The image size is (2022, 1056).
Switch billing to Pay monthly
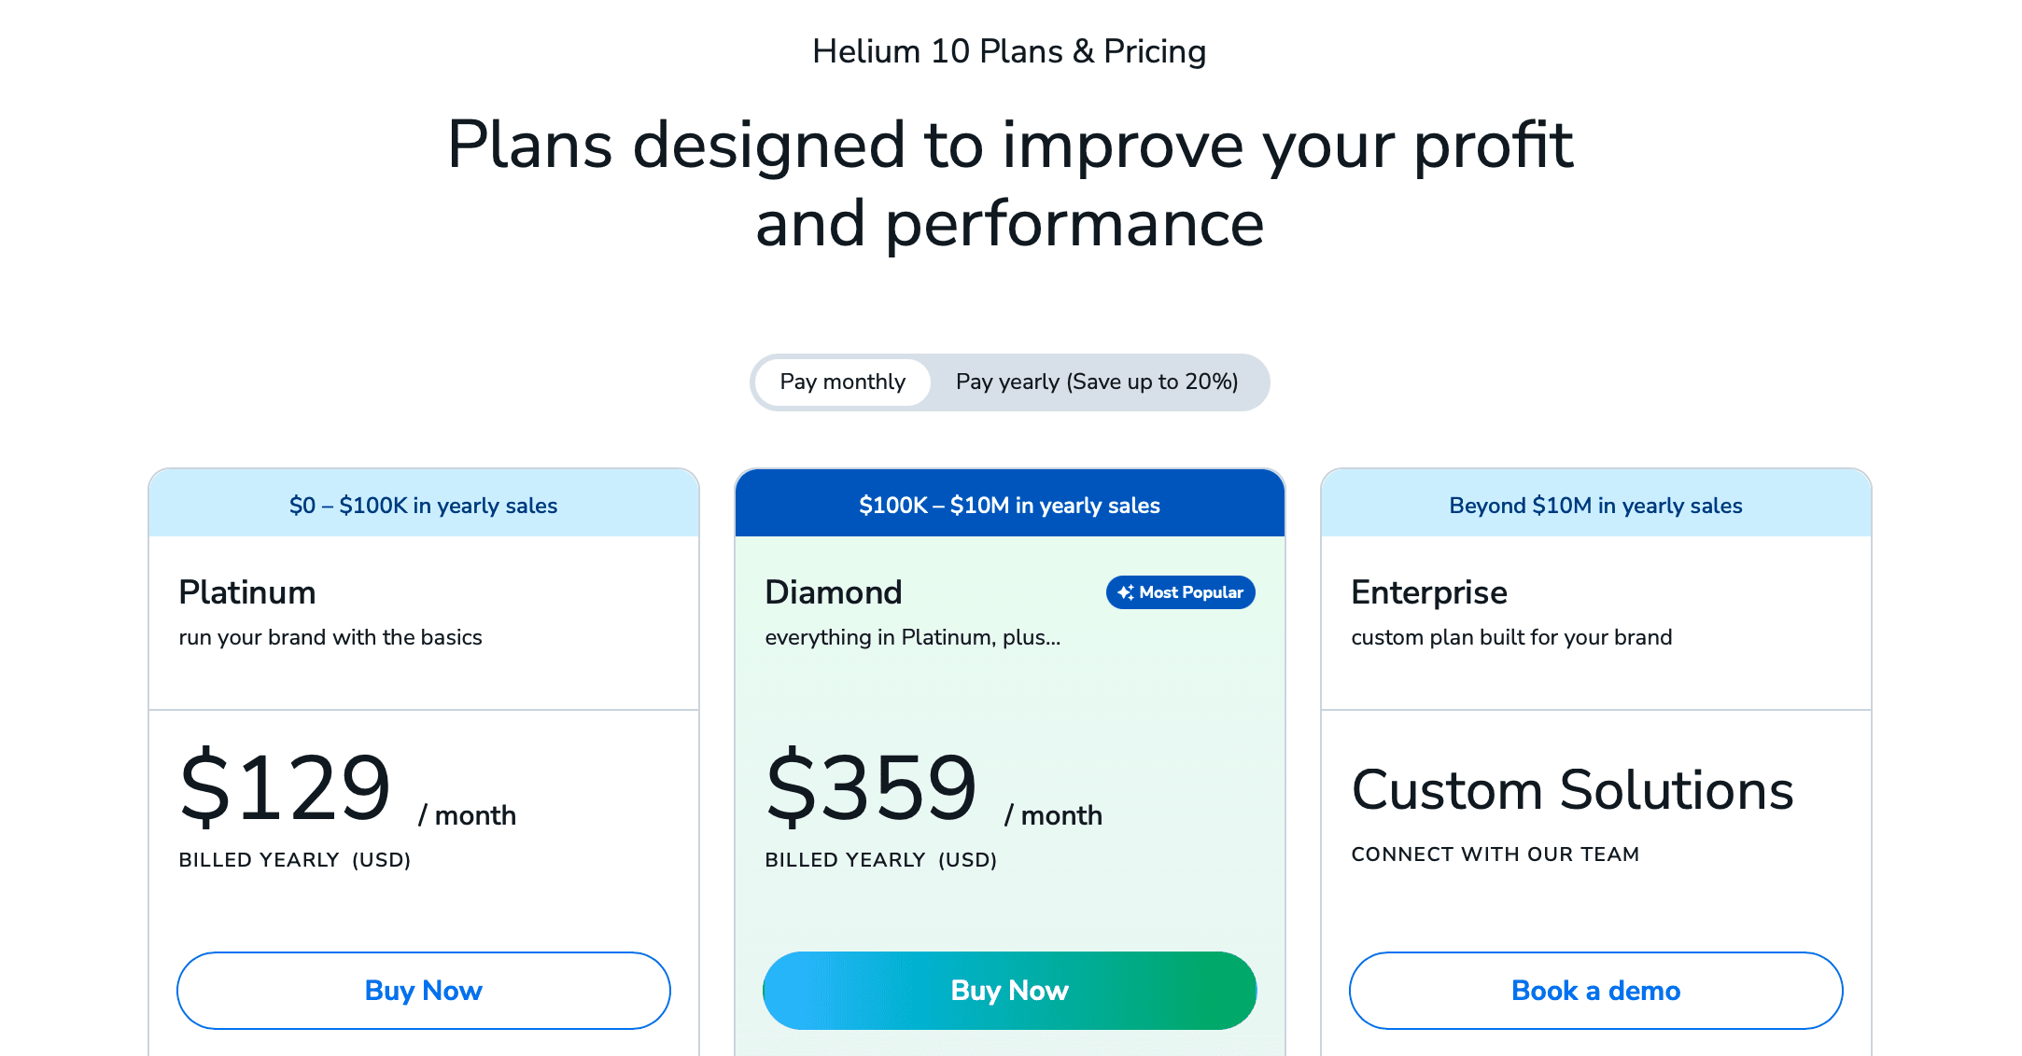point(842,382)
